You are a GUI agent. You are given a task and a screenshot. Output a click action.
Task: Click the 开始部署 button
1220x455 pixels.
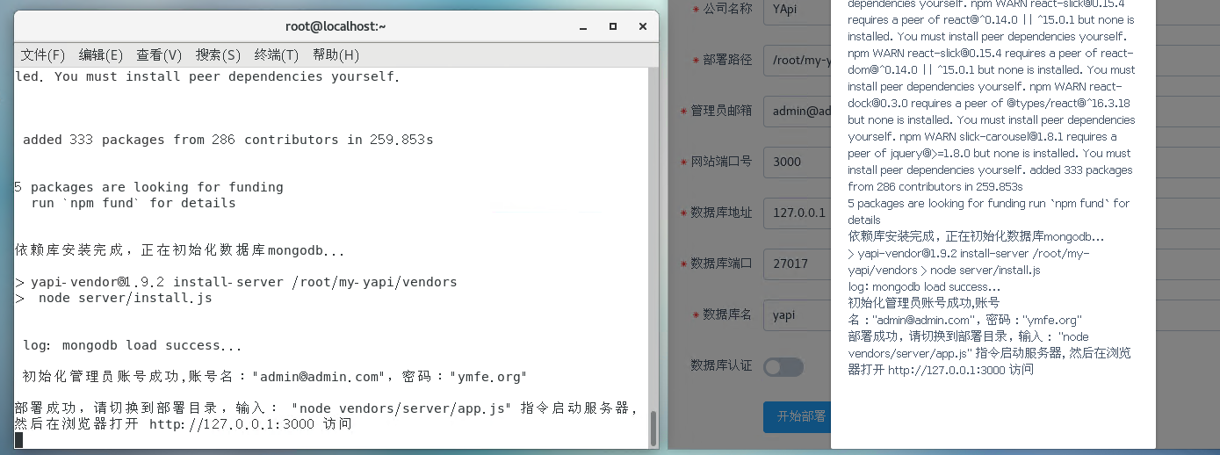point(796,416)
